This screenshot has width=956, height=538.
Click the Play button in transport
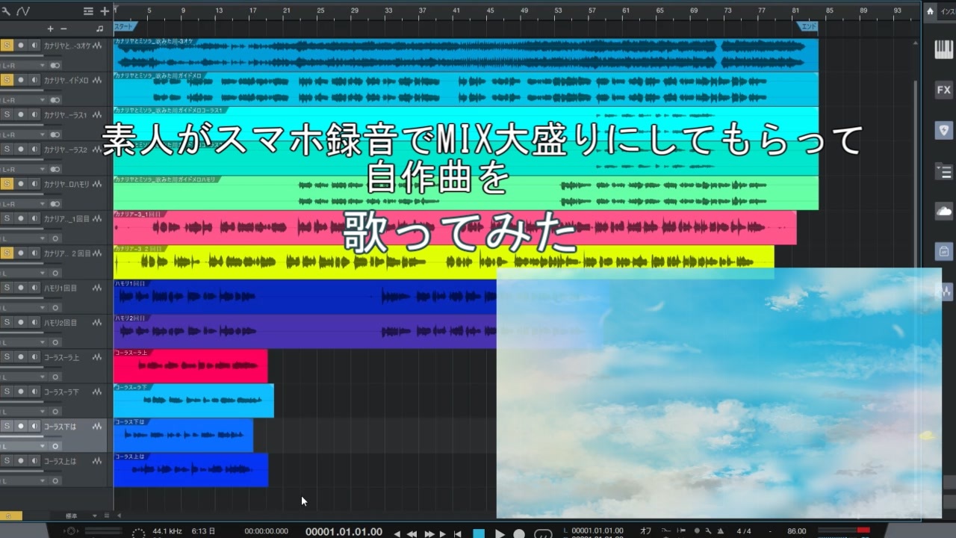click(x=500, y=534)
